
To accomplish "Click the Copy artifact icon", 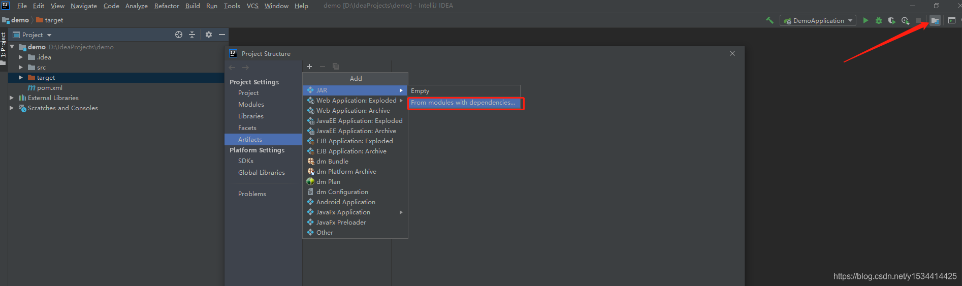I will click(336, 67).
